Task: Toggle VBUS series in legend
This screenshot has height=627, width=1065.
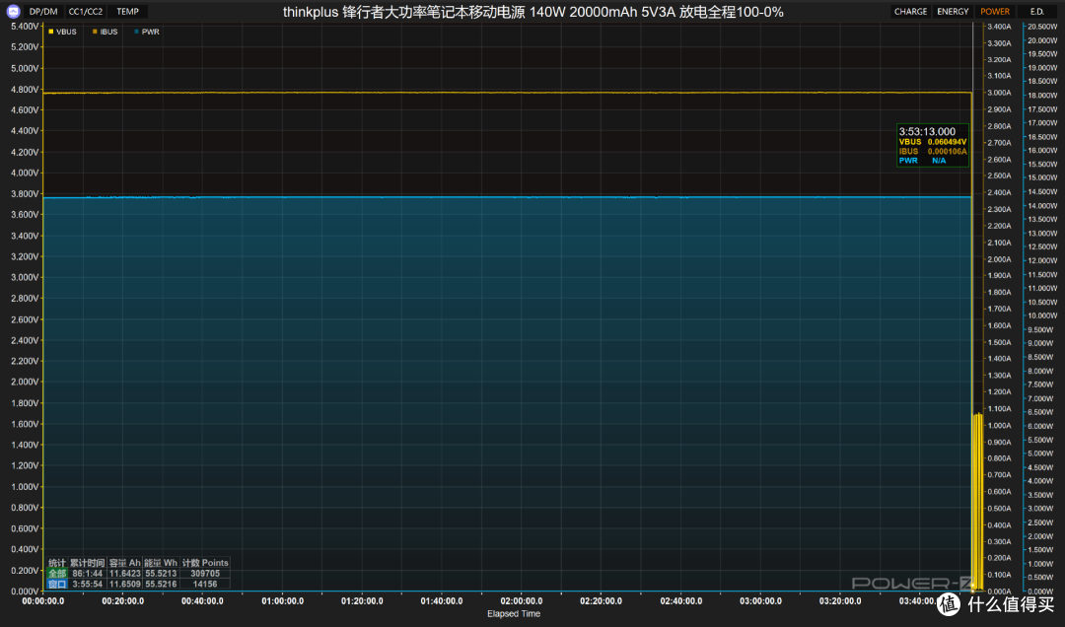Action: (x=62, y=32)
